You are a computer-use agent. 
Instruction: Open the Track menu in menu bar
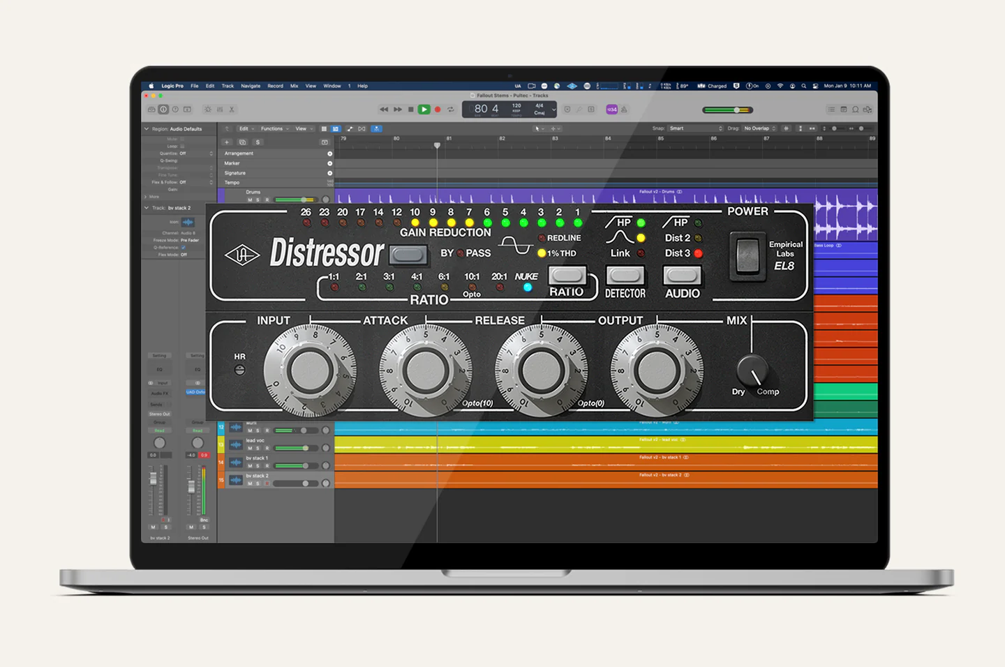pos(228,86)
